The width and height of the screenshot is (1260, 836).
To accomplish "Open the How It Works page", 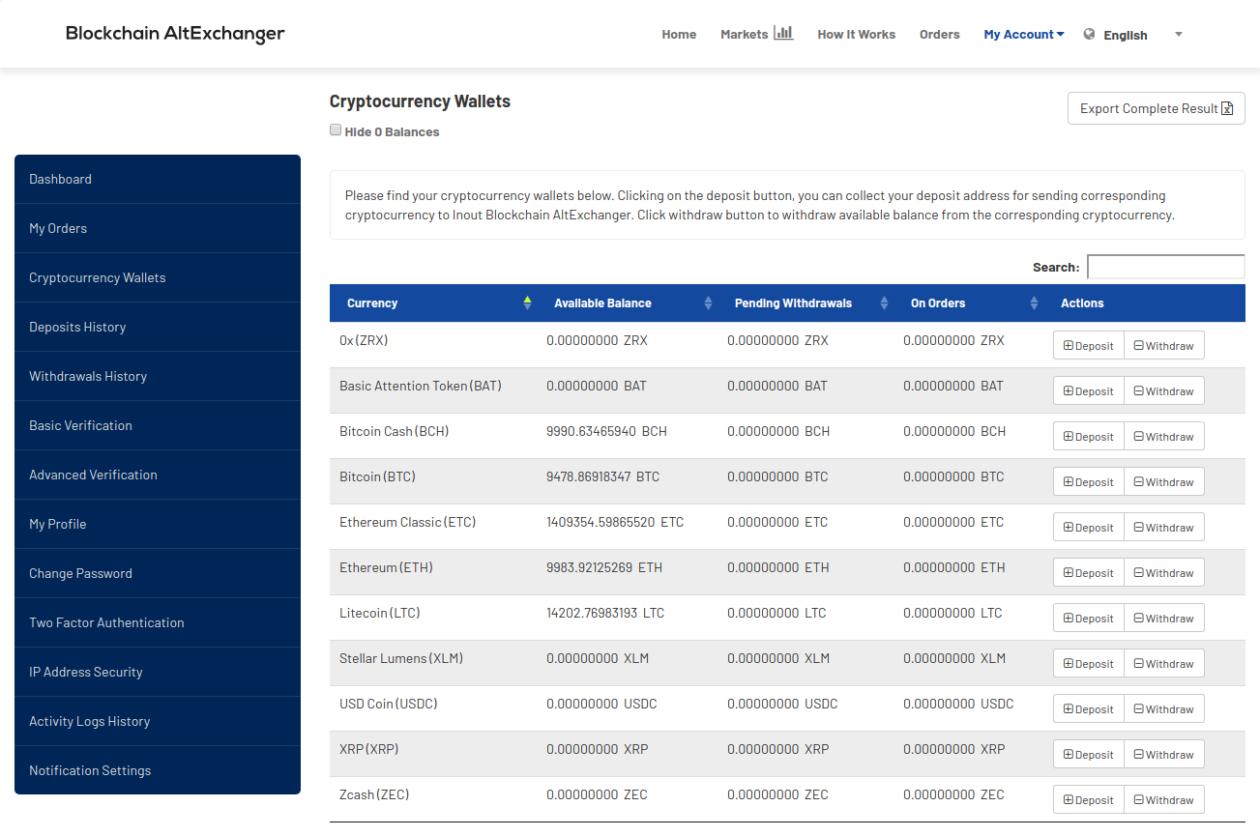I will click(856, 34).
